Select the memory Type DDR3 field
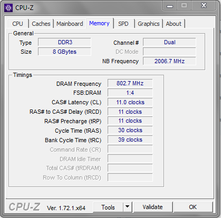 (64, 42)
